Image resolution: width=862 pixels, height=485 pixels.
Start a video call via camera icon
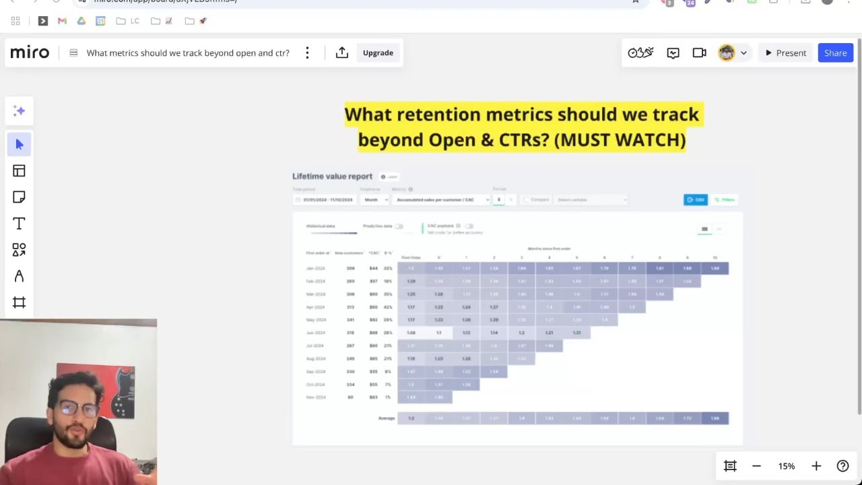pos(700,53)
